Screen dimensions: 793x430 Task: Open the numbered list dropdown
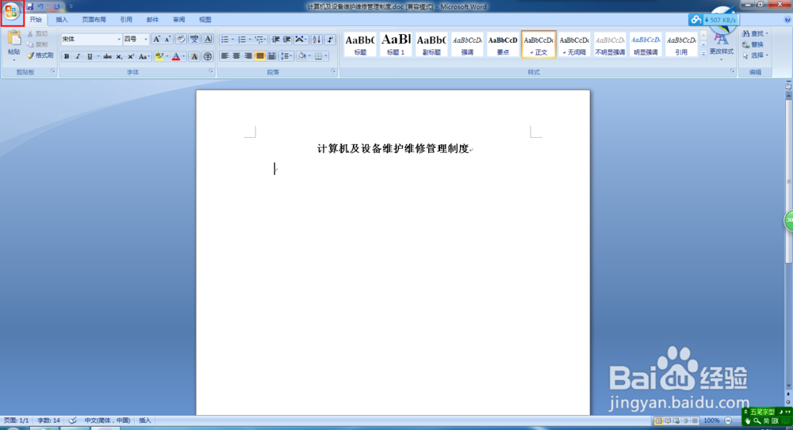click(x=250, y=40)
